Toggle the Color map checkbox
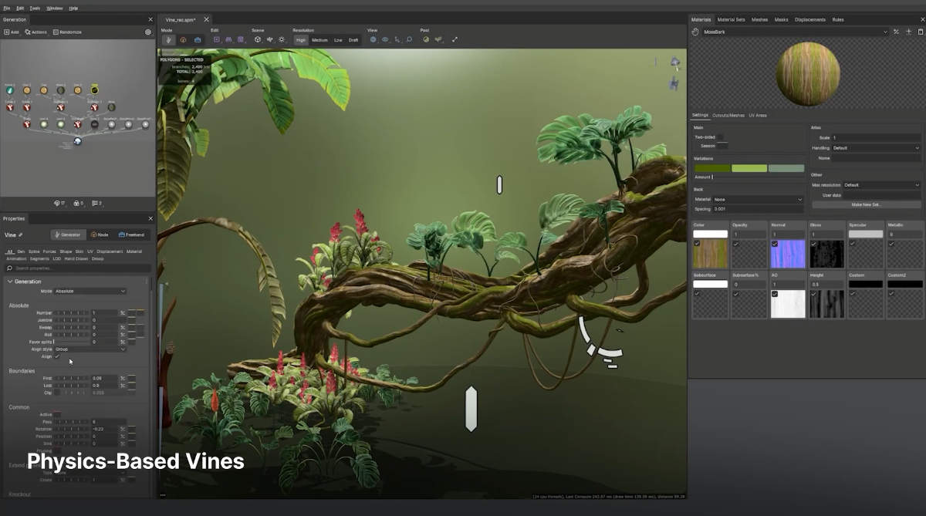This screenshot has width=926, height=516. click(x=697, y=244)
